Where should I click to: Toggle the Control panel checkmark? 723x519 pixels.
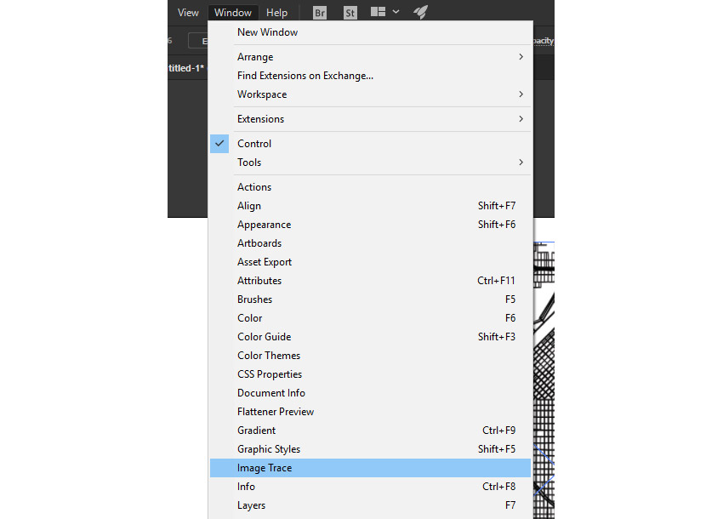pyautogui.click(x=219, y=144)
